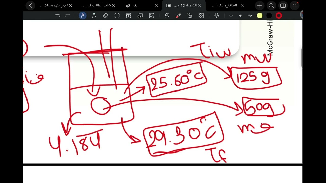Image resolution: width=326 pixels, height=183 pixels.
Task: Open a new tab with plus icon
Action: coord(260,6)
